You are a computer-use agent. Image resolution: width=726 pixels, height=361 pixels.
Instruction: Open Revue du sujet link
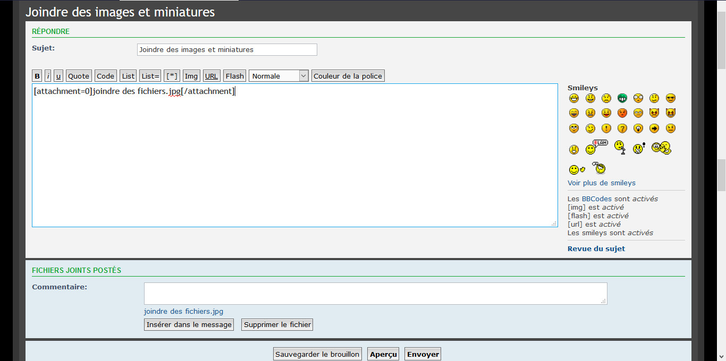[596, 248]
